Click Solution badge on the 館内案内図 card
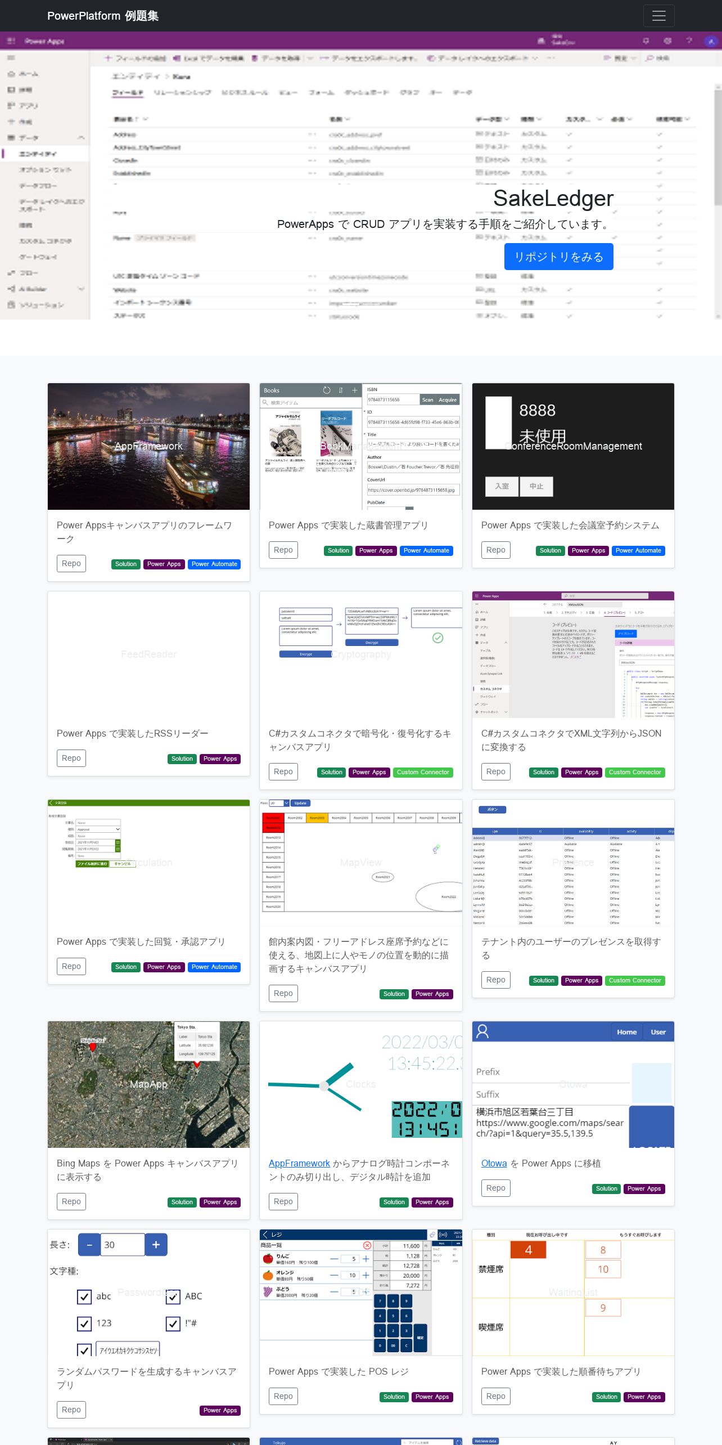 394,994
